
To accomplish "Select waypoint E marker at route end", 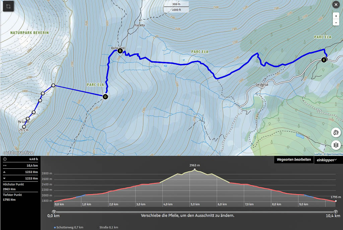I will pyautogui.click(x=324, y=60).
